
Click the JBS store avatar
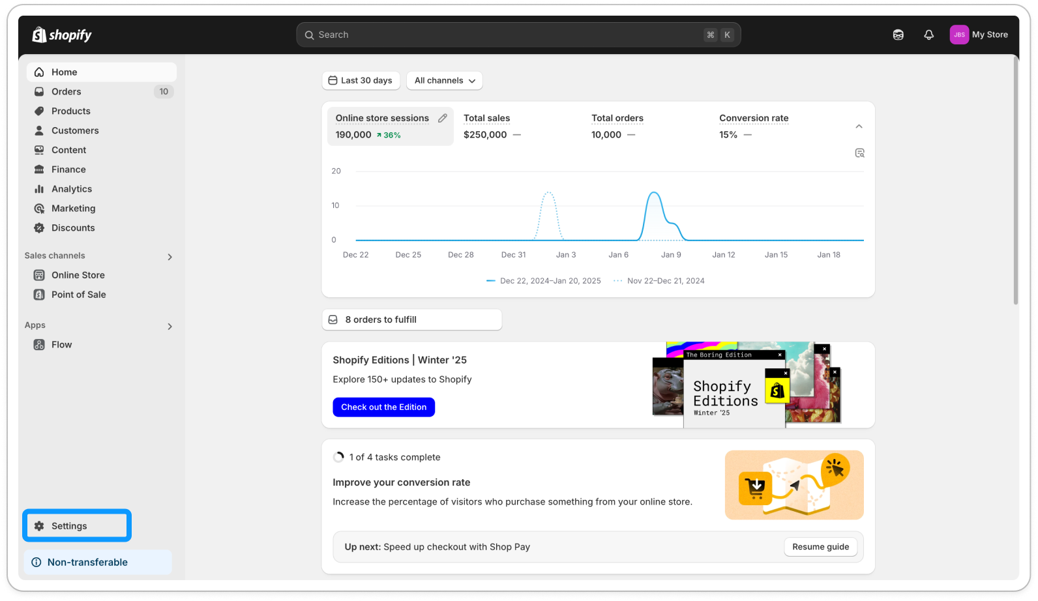pos(959,35)
